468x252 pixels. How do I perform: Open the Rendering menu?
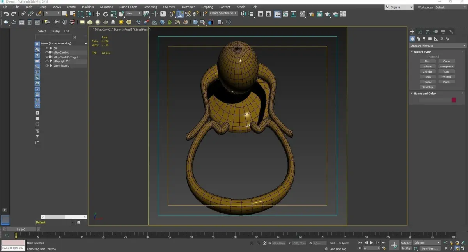click(x=150, y=7)
